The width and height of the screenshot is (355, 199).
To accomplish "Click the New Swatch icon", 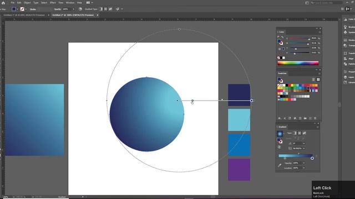I will [310, 118].
